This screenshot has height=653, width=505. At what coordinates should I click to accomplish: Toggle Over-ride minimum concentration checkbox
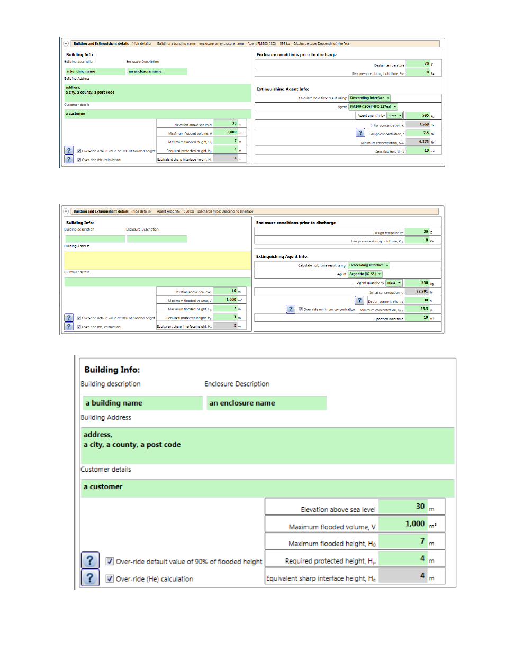click(x=301, y=309)
